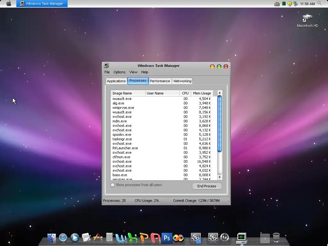The image size is (328, 246).
Task: Click the process list scroll down arrow
Action: pos(219,177)
